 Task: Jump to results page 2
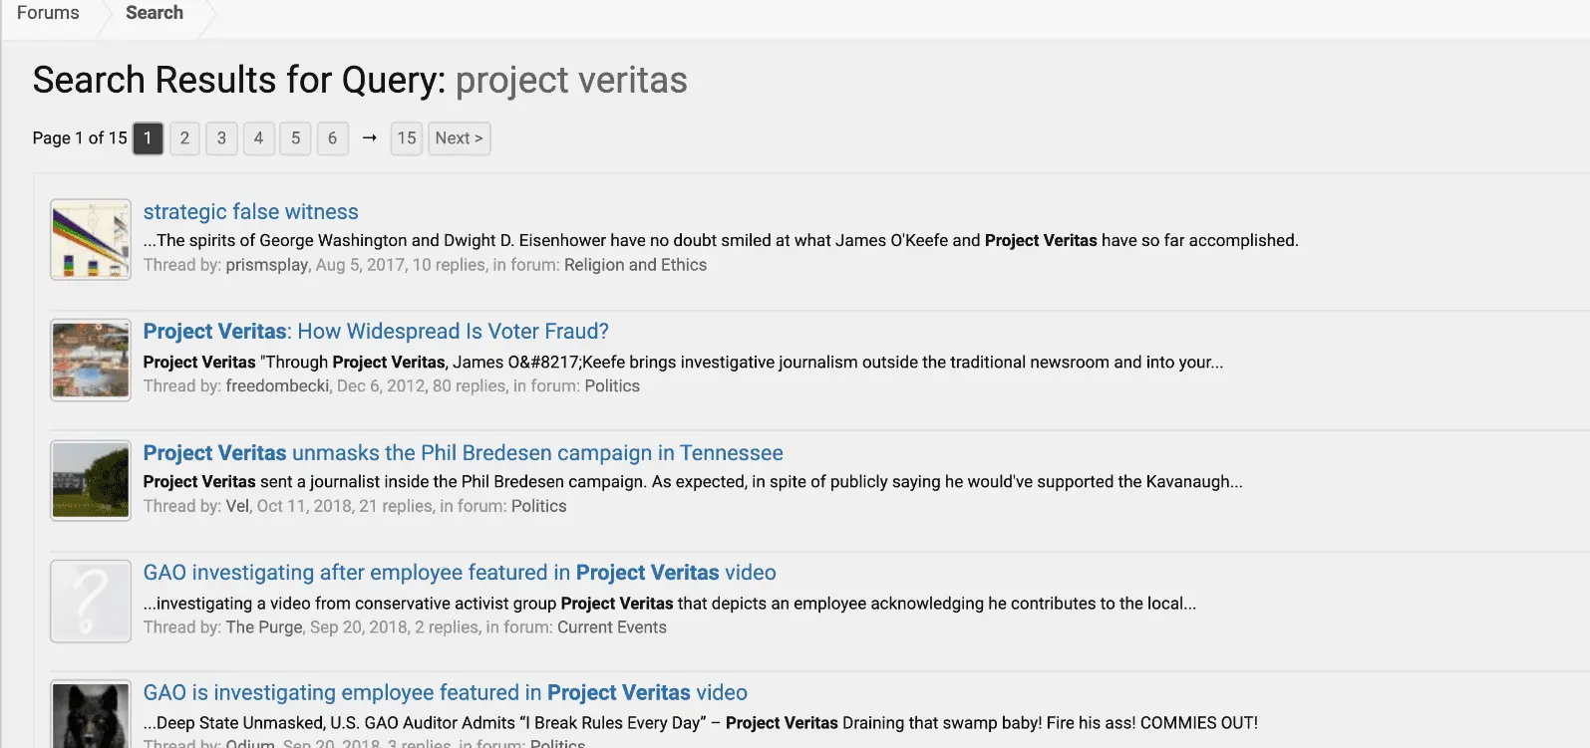(x=184, y=138)
